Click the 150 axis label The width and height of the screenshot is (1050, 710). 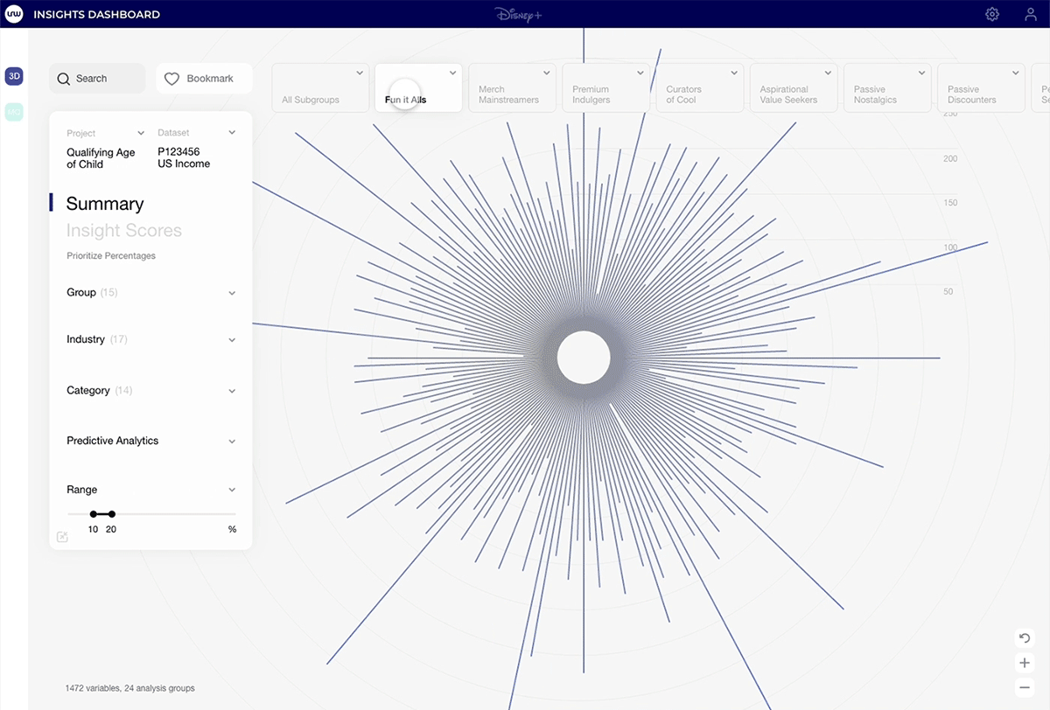950,203
